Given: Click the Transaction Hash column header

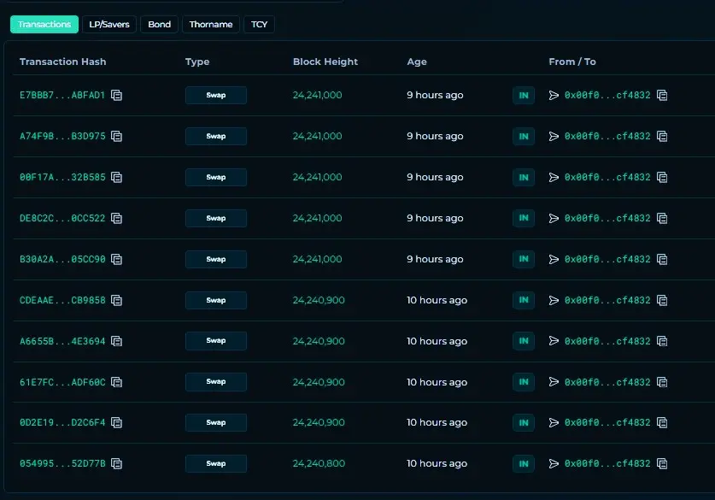Looking at the screenshot, I should 63,62.
